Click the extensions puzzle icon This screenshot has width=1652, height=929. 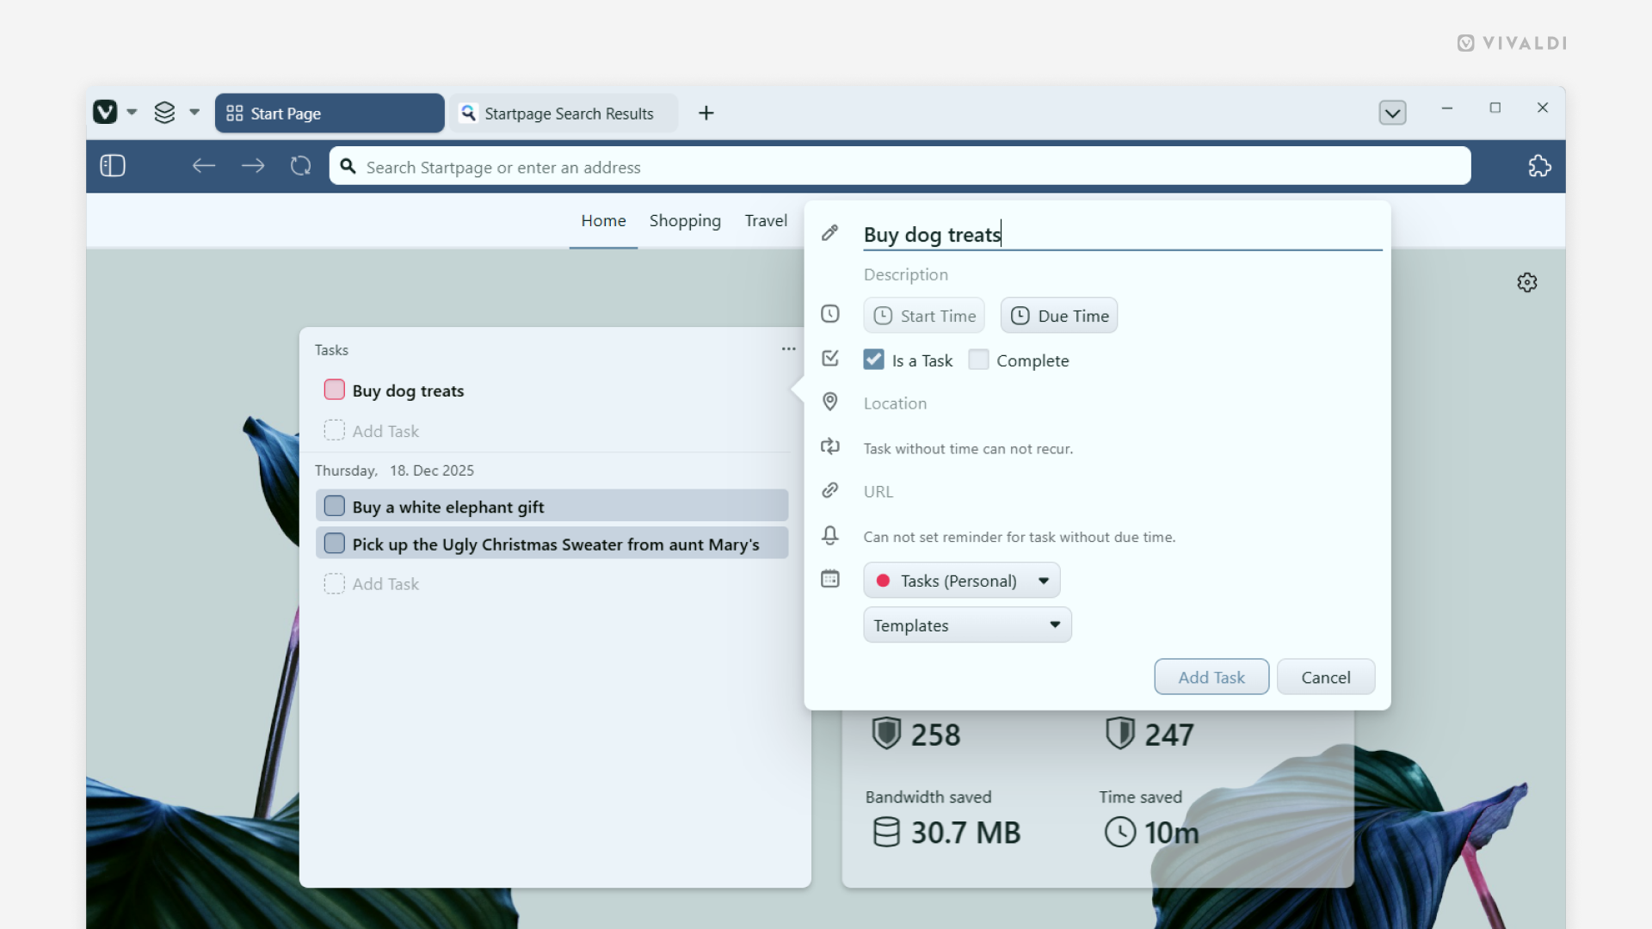point(1539,166)
